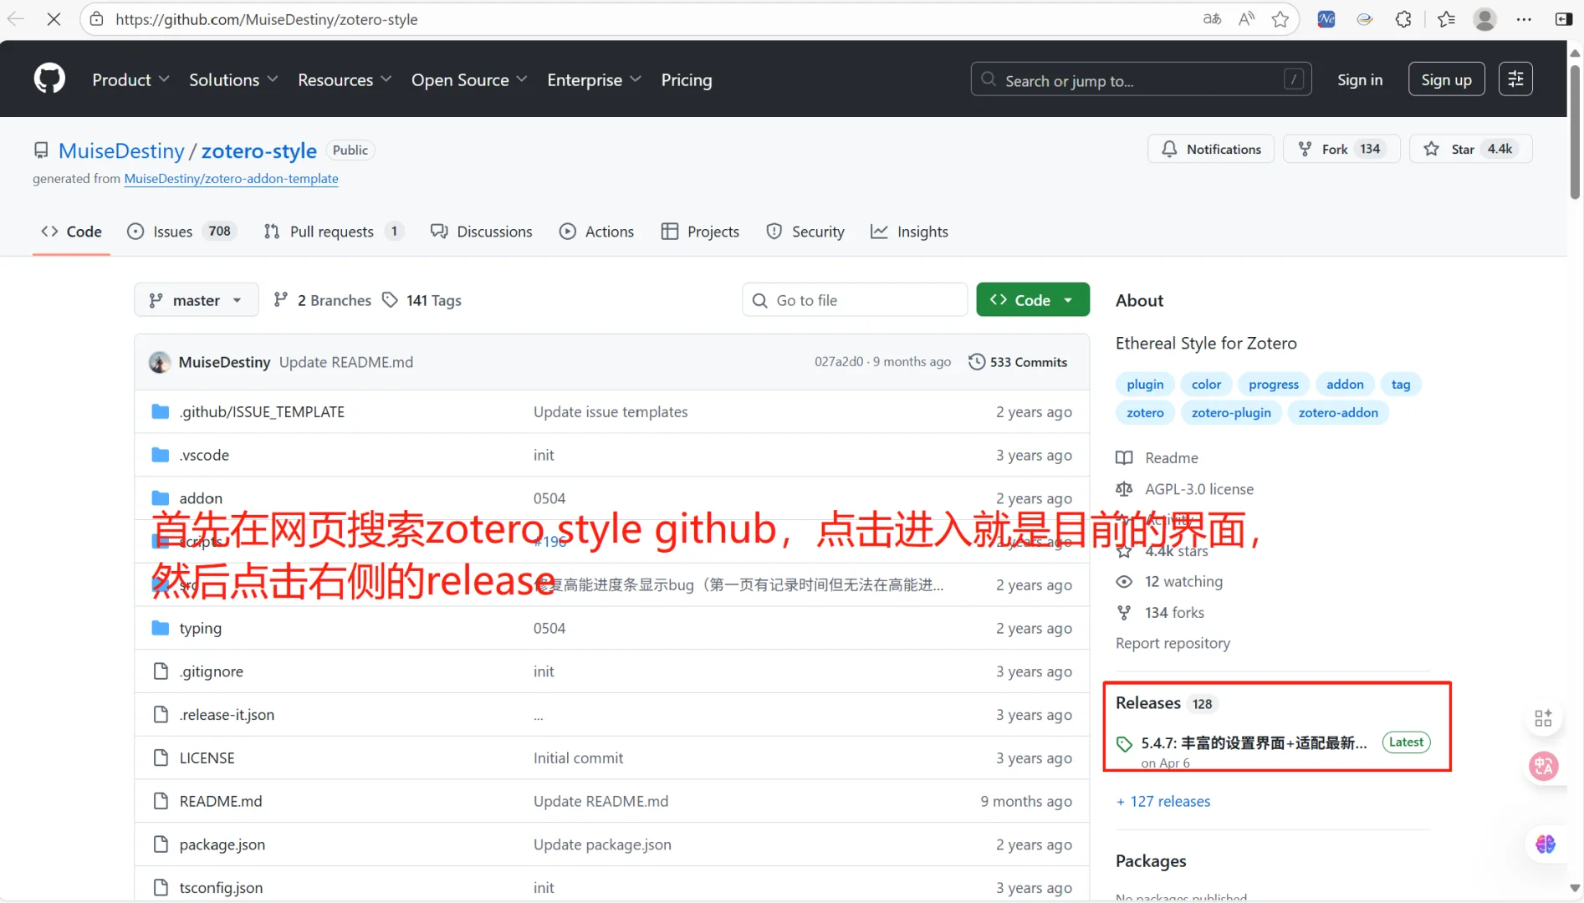Screen dimensions: 1584x903
Task: Open the .release-it.json file
Action: 227,715
